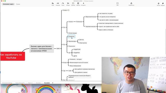This screenshot has width=166, height=93.
Task: Select the highlighted Владелец node
Action: pyautogui.click(x=72, y=36)
